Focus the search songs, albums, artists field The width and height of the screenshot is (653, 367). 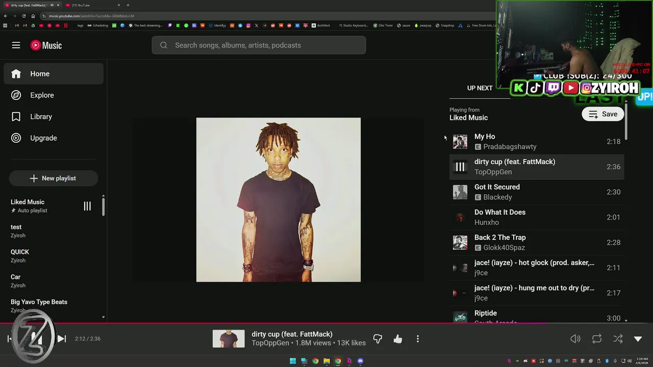coord(259,45)
